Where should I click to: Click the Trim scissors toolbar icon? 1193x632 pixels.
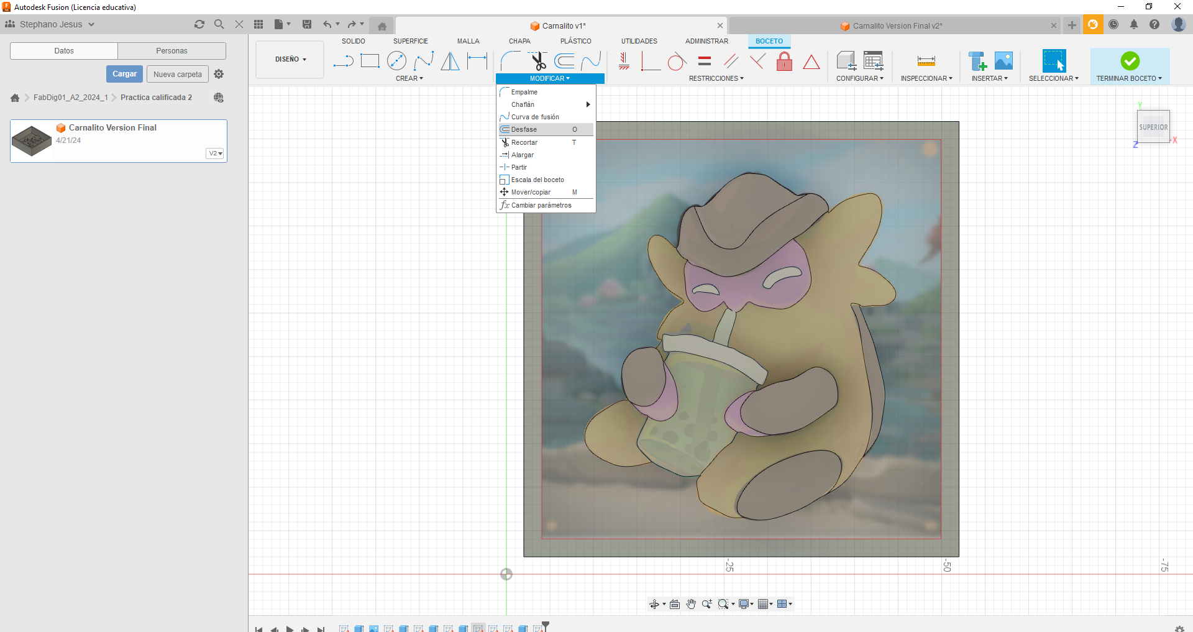click(538, 61)
